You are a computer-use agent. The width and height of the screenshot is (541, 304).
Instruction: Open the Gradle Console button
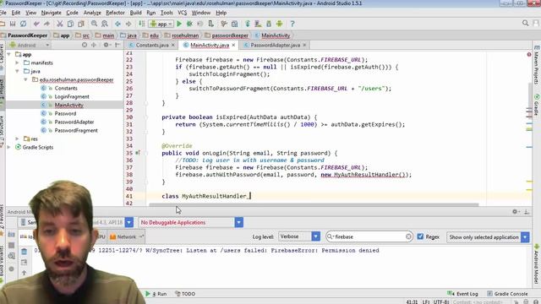point(507,294)
